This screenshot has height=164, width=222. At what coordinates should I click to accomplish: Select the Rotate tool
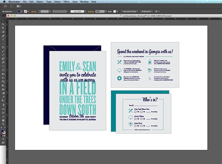(x=3, y=67)
